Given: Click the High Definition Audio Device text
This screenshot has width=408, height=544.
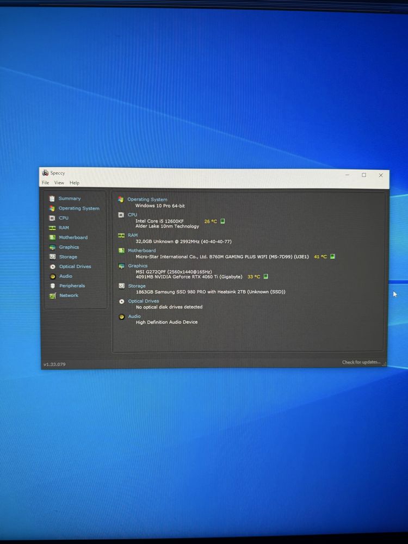Looking at the screenshot, I should pos(166,322).
